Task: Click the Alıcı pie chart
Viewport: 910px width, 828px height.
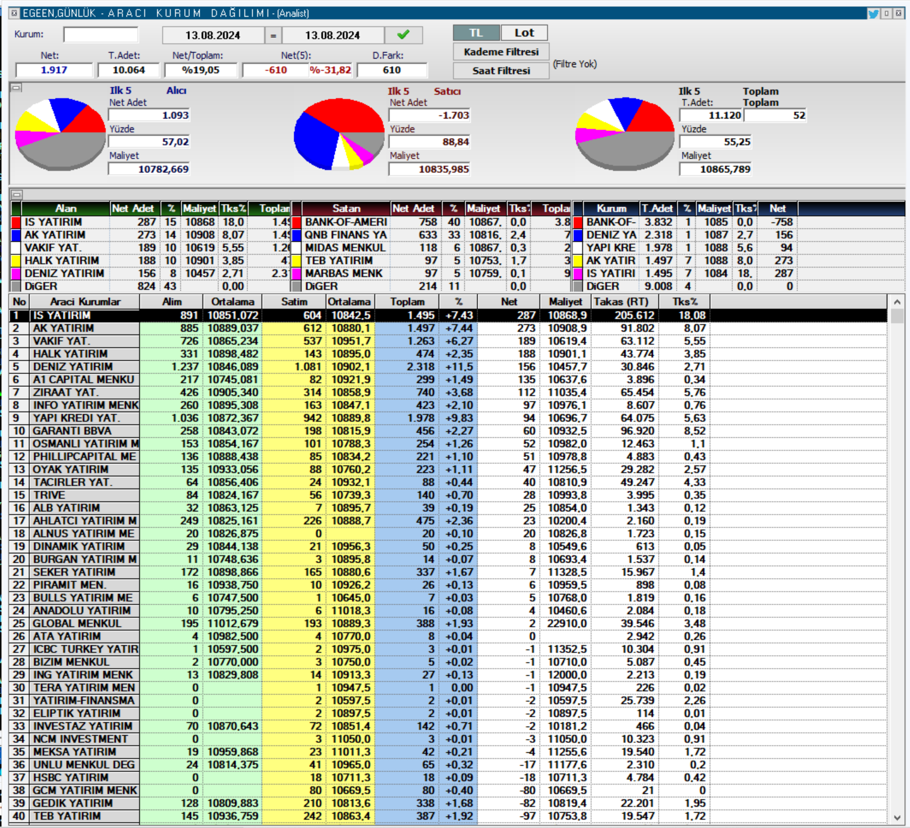Action: click(x=60, y=135)
